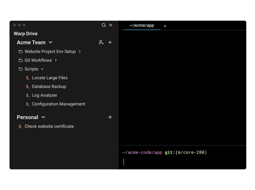Expand the Git Workflows folder arrow
This screenshot has height=190, width=255.
point(56,60)
